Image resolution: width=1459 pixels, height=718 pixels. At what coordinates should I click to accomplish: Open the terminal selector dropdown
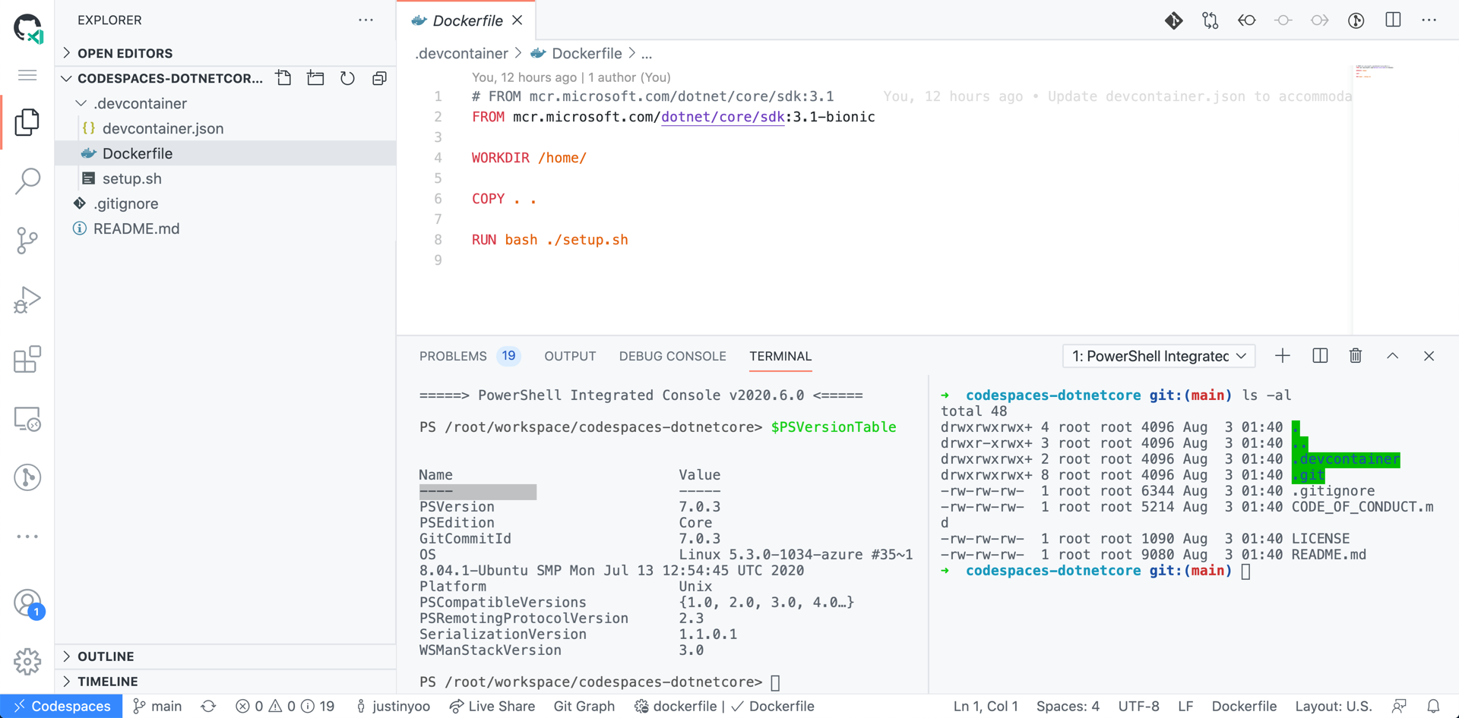click(x=1159, y=356)
